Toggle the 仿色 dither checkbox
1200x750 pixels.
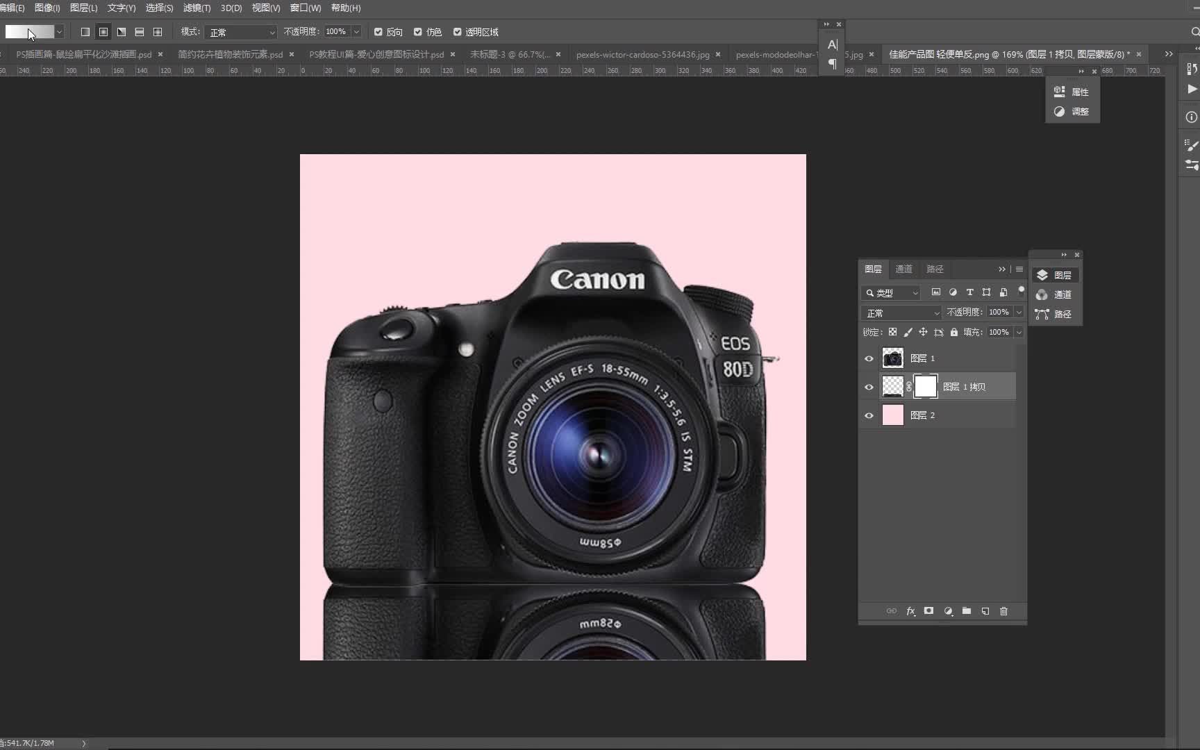418,32
